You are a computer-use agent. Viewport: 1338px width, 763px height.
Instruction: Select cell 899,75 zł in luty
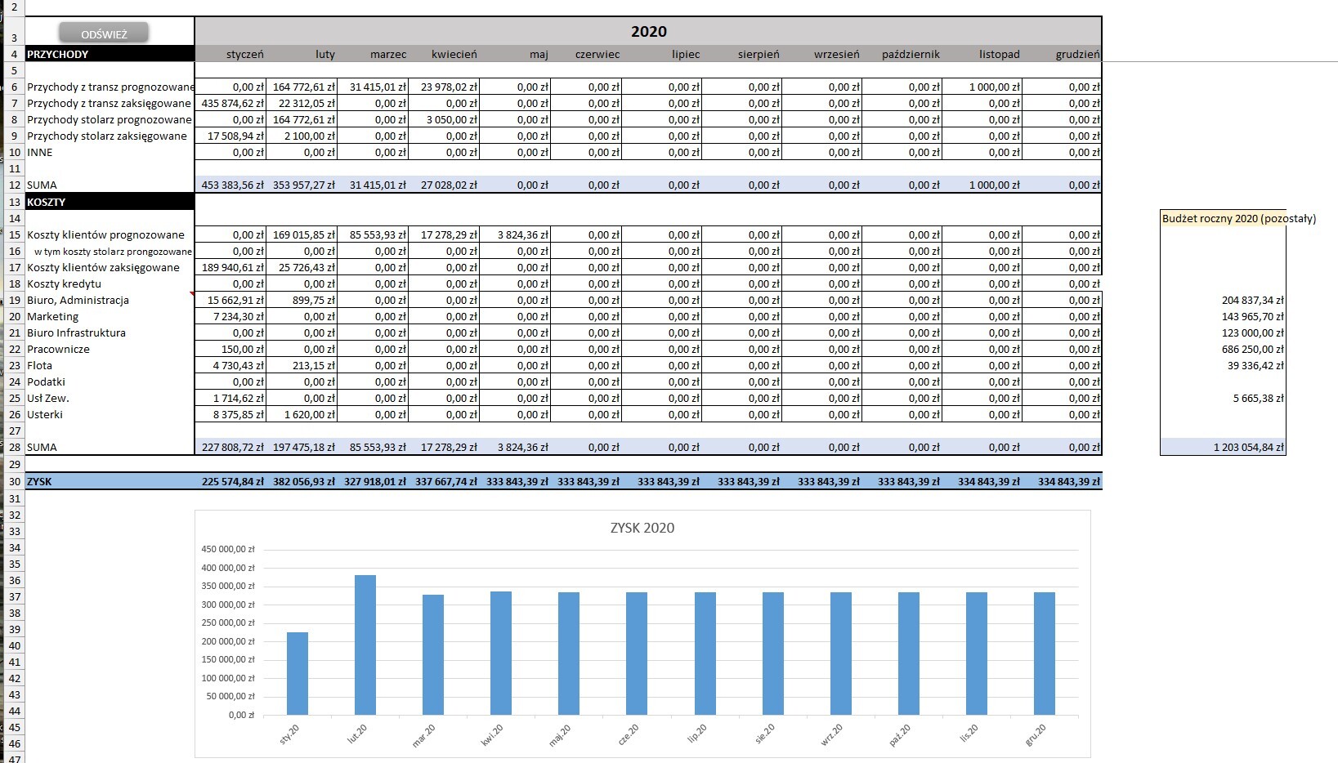tap(302, 300)
